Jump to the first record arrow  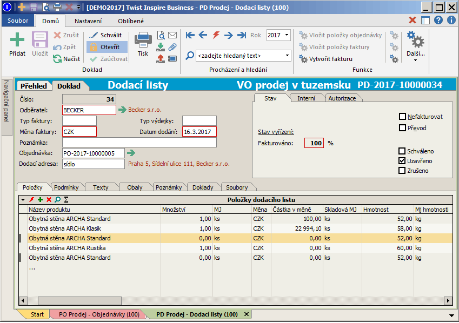coord(190,35)
